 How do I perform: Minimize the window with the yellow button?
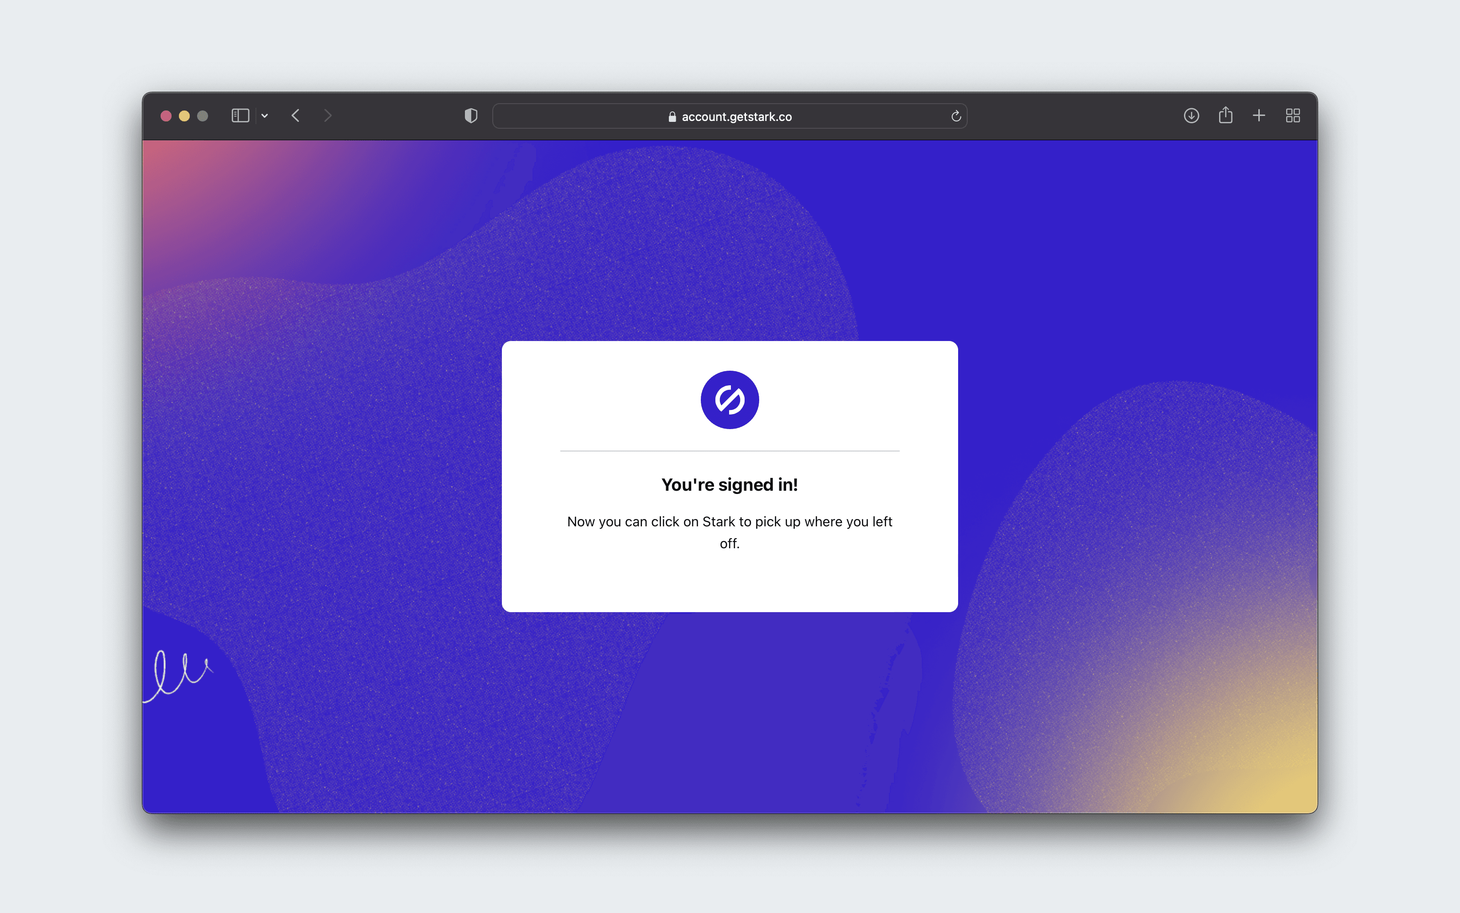(x=185, y=116)
